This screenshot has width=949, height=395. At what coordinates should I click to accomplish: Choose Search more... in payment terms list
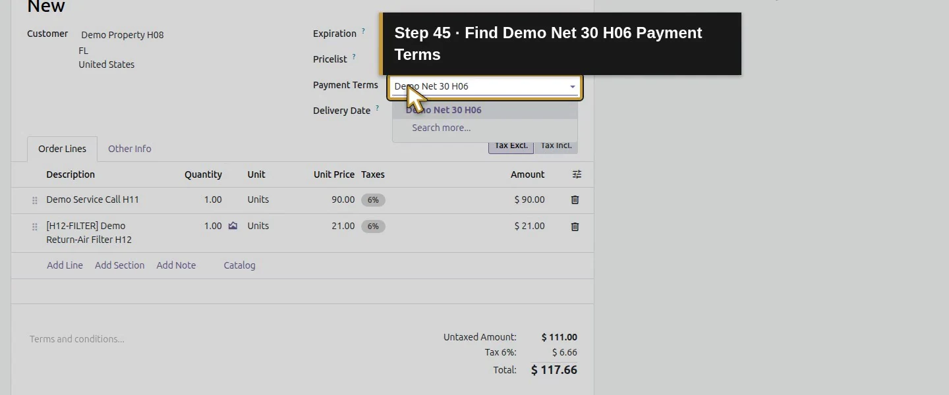tap(485, 128)
